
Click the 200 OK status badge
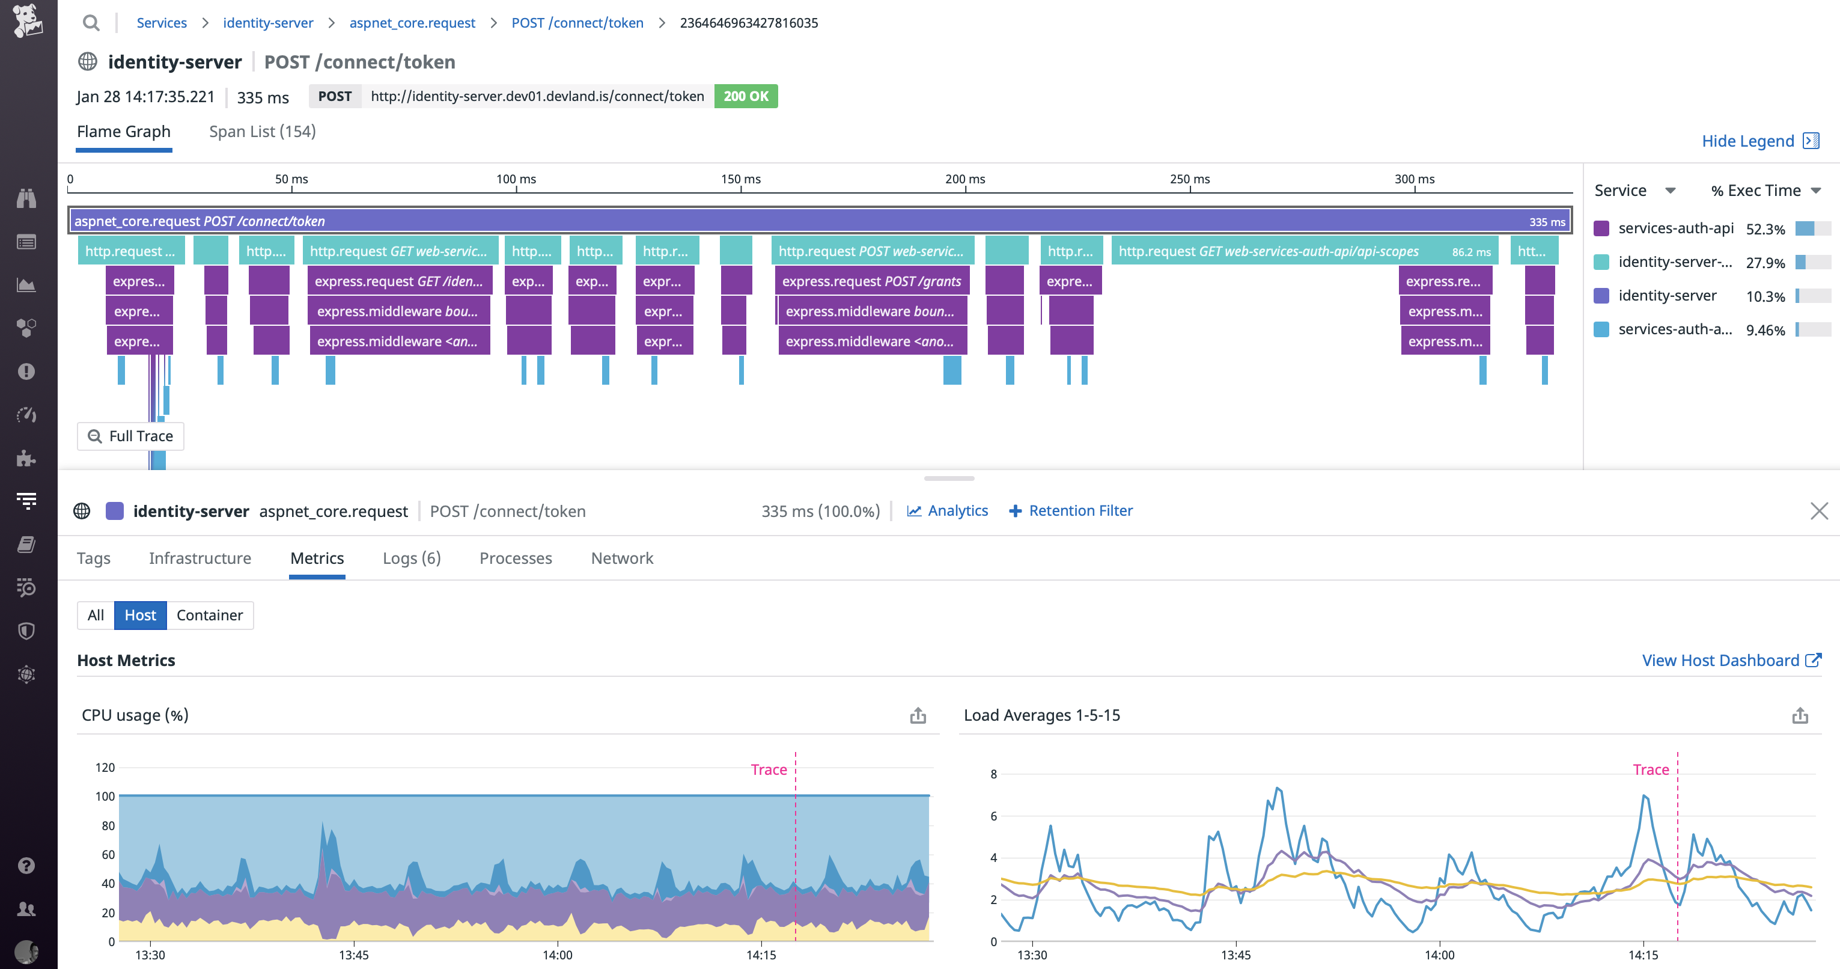(x=746, y=96)
